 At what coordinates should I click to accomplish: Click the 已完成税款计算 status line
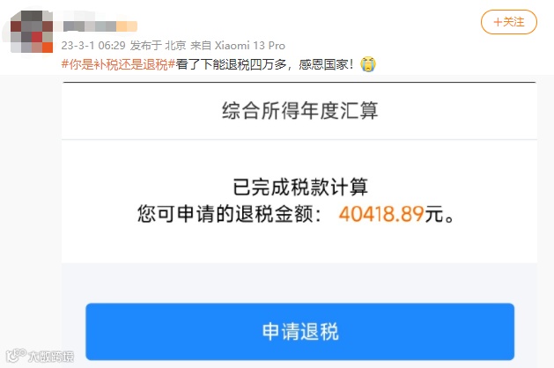[300, 188]
